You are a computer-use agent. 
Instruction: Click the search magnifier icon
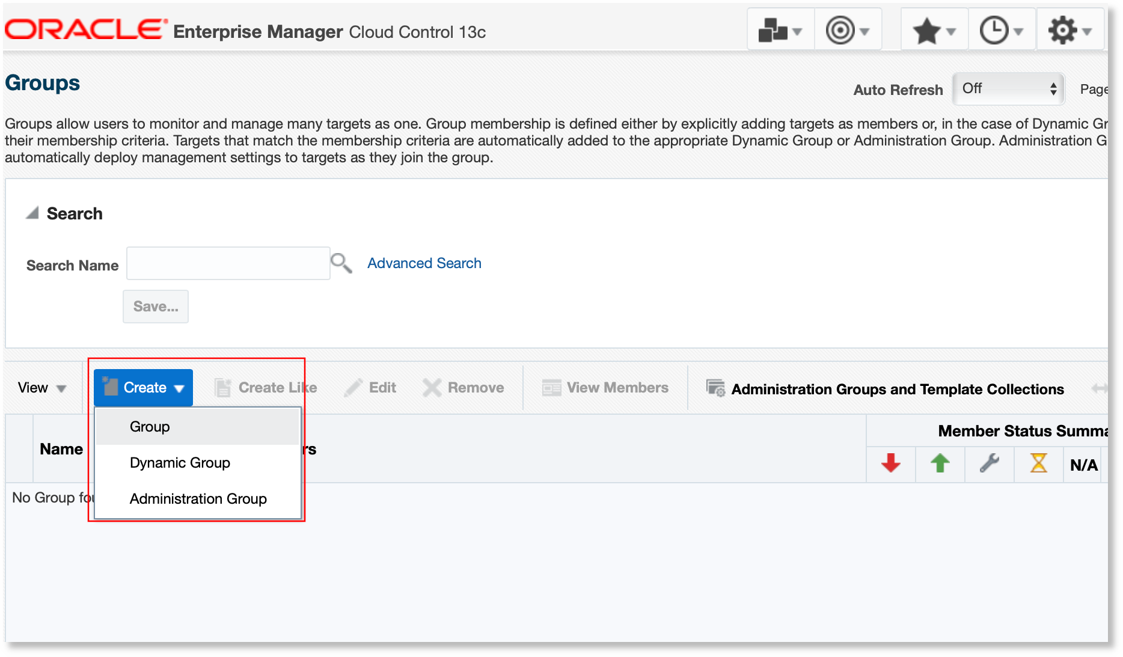[x=341, y=263]
